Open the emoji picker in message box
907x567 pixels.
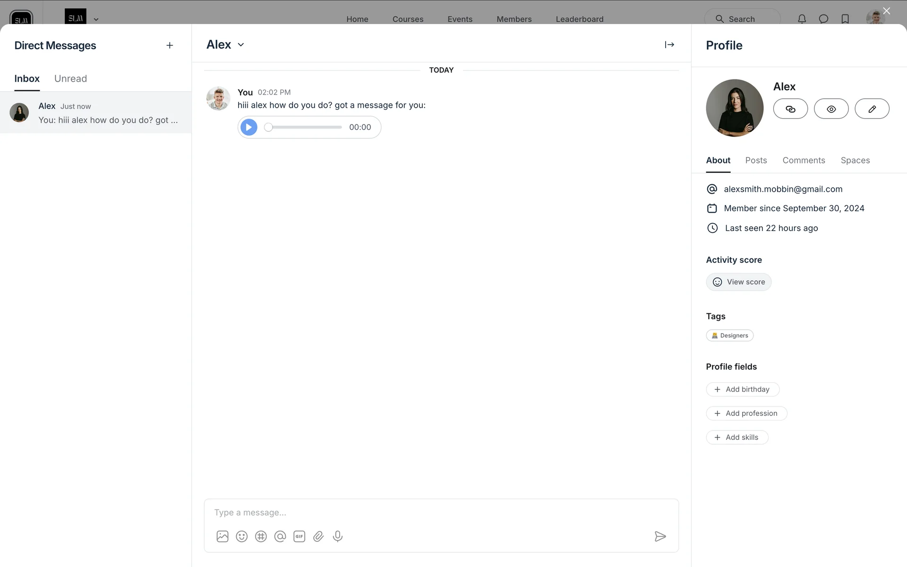(242, 536)
